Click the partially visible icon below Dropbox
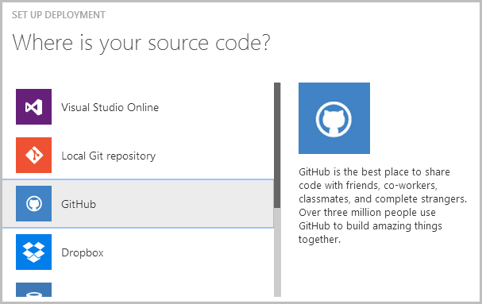The image size is (482, 304). 33,290
